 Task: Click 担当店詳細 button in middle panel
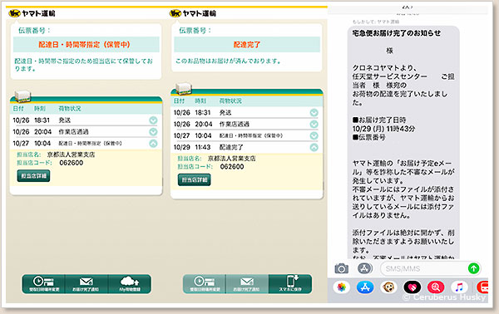pos(194,179)
